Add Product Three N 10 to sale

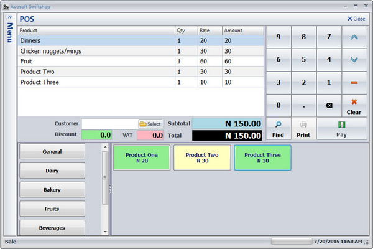point(262,157)
